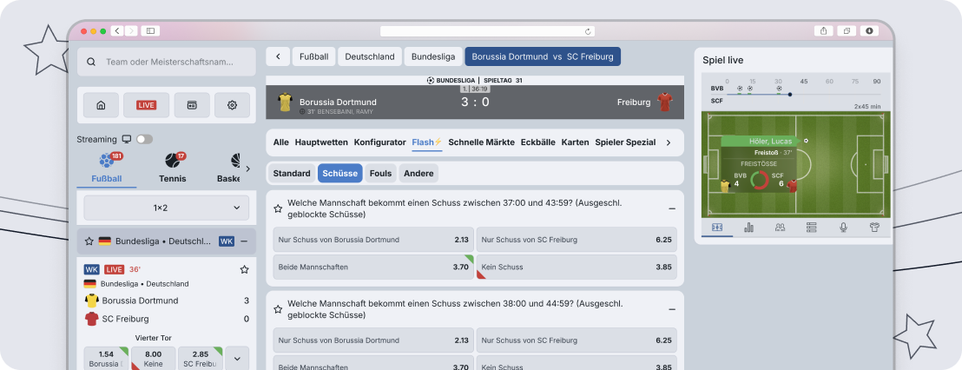Image resolution: width=962 pixels, height=370 pixels.
Task: Click the browser forward arrow
Action: point(131,30)
